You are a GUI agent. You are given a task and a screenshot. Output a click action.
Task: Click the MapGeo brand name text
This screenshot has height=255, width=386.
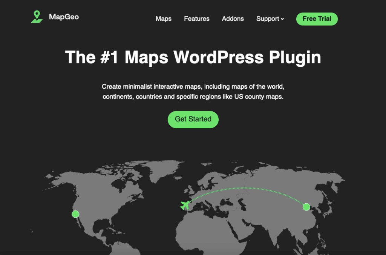click(64, 17)
